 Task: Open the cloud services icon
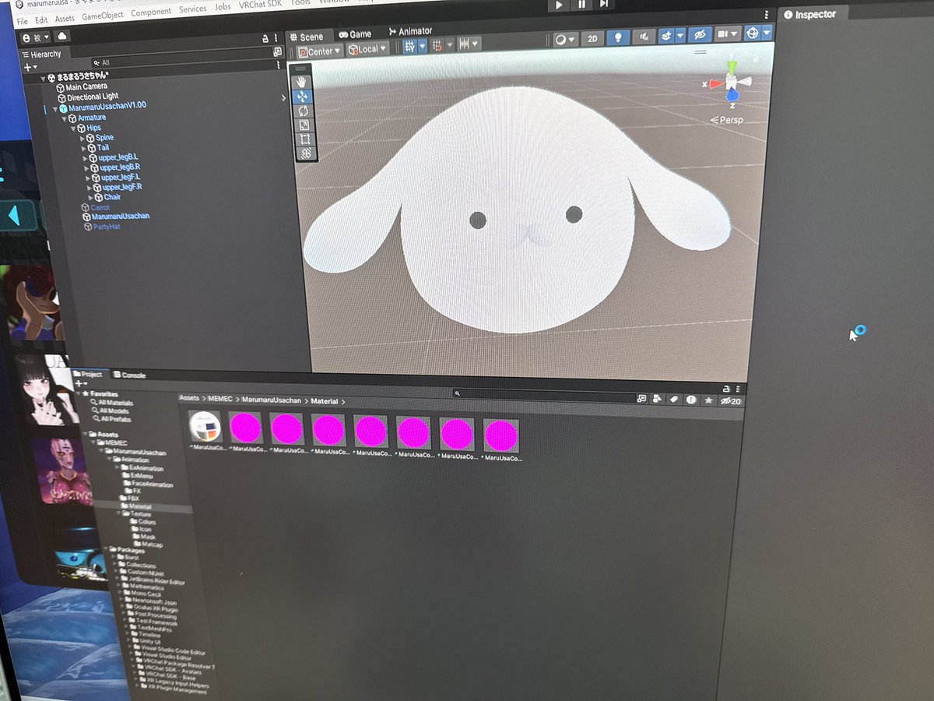click(x=62, y=37)
